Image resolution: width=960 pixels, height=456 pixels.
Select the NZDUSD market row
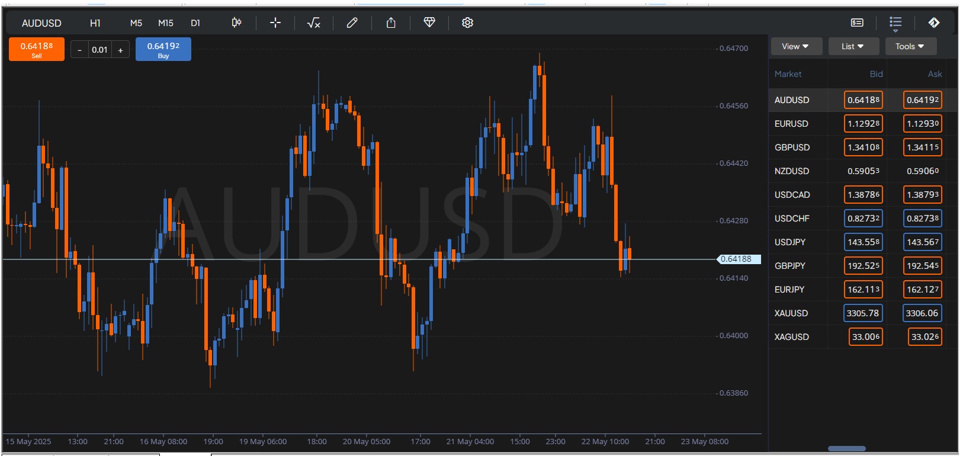pos(863,171)
